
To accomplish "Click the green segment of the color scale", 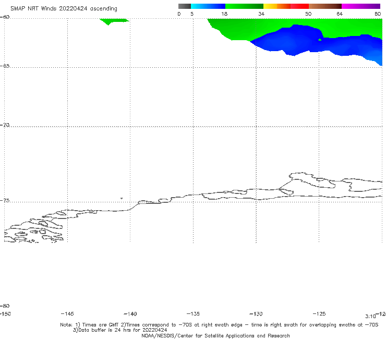I will click(x=244, y=6).
